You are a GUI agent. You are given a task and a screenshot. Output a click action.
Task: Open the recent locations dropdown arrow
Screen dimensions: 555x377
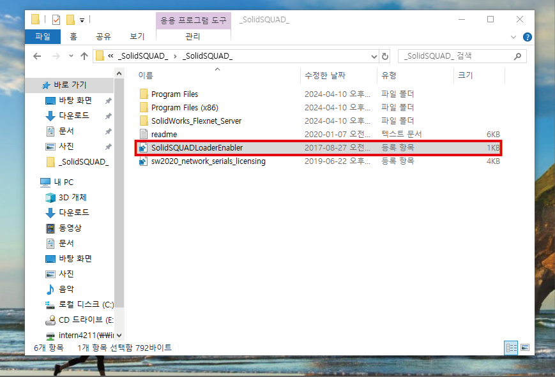(x=71, y=56)
